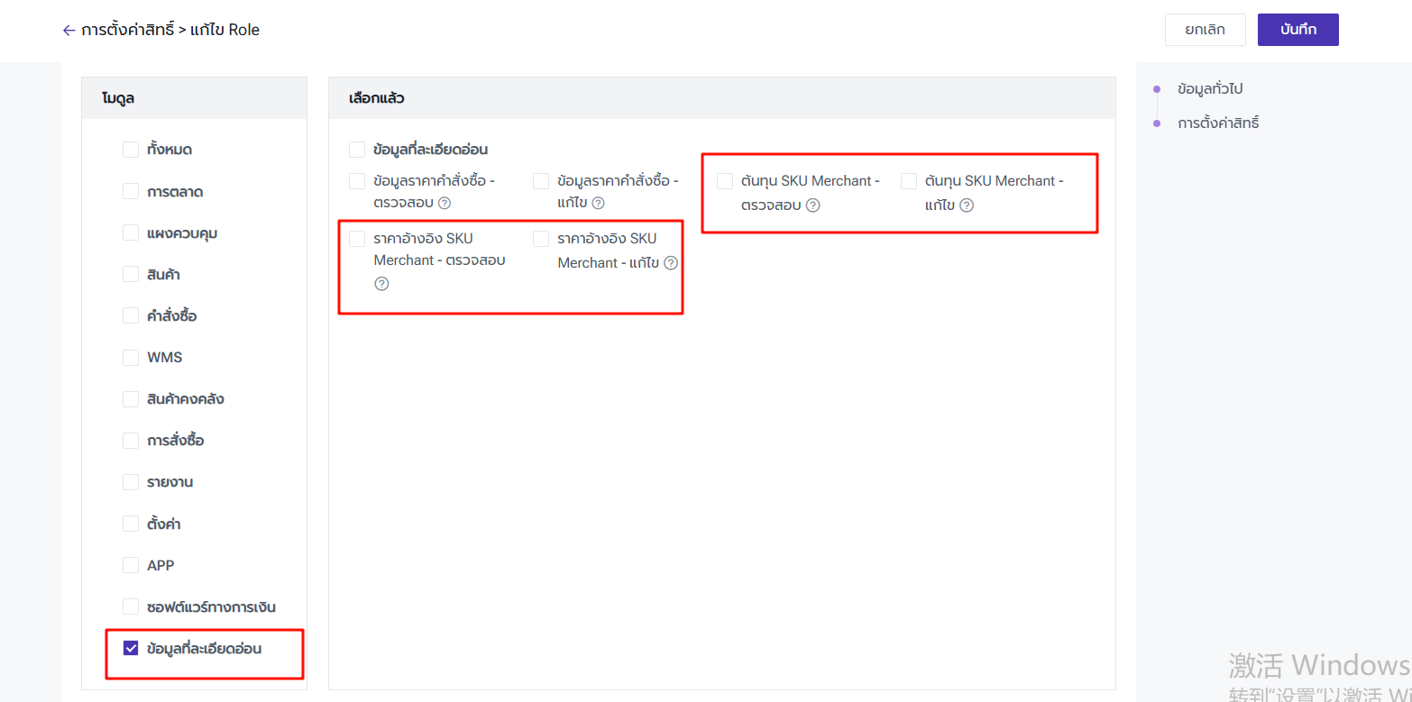This screenshot has height=702, width=1412.
Task: Click help icon for ข้อมูลราคาคำสั่งซื้อ - แก้ไข
Action: click(x=598, y=204)
